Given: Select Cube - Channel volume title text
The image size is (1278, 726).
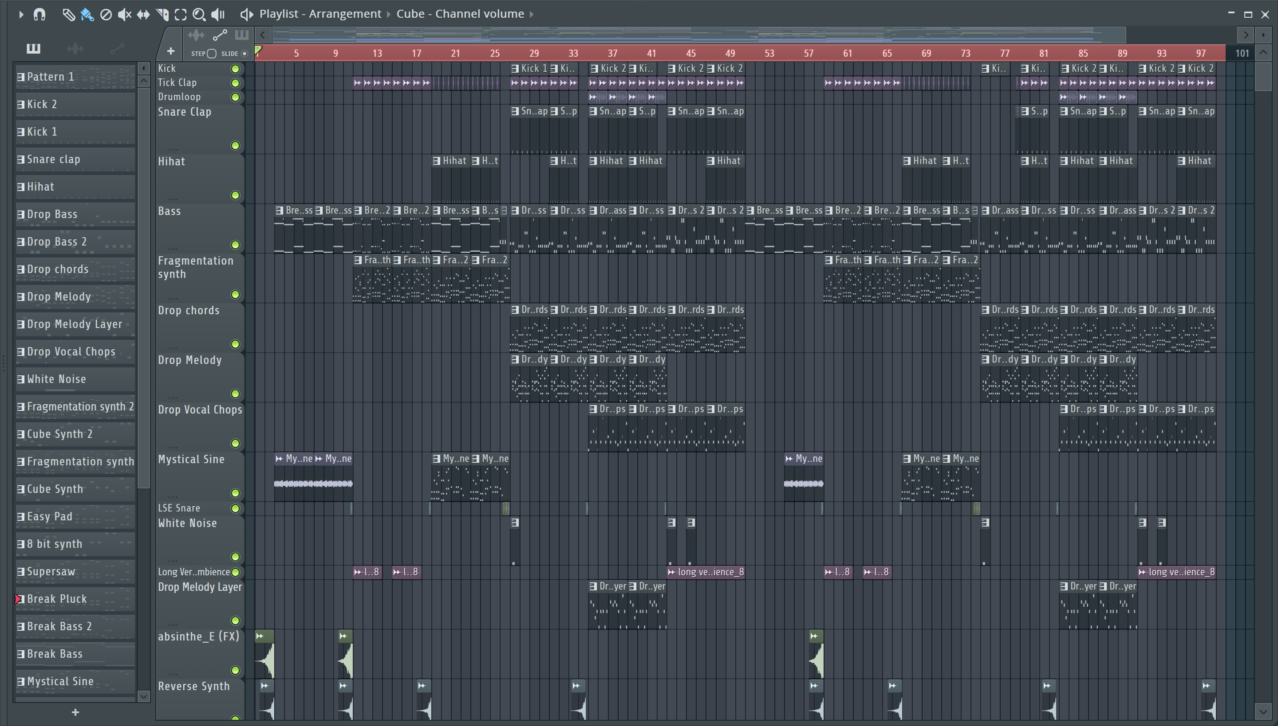Looking at the screenshot, I should [x=460, y=14].
